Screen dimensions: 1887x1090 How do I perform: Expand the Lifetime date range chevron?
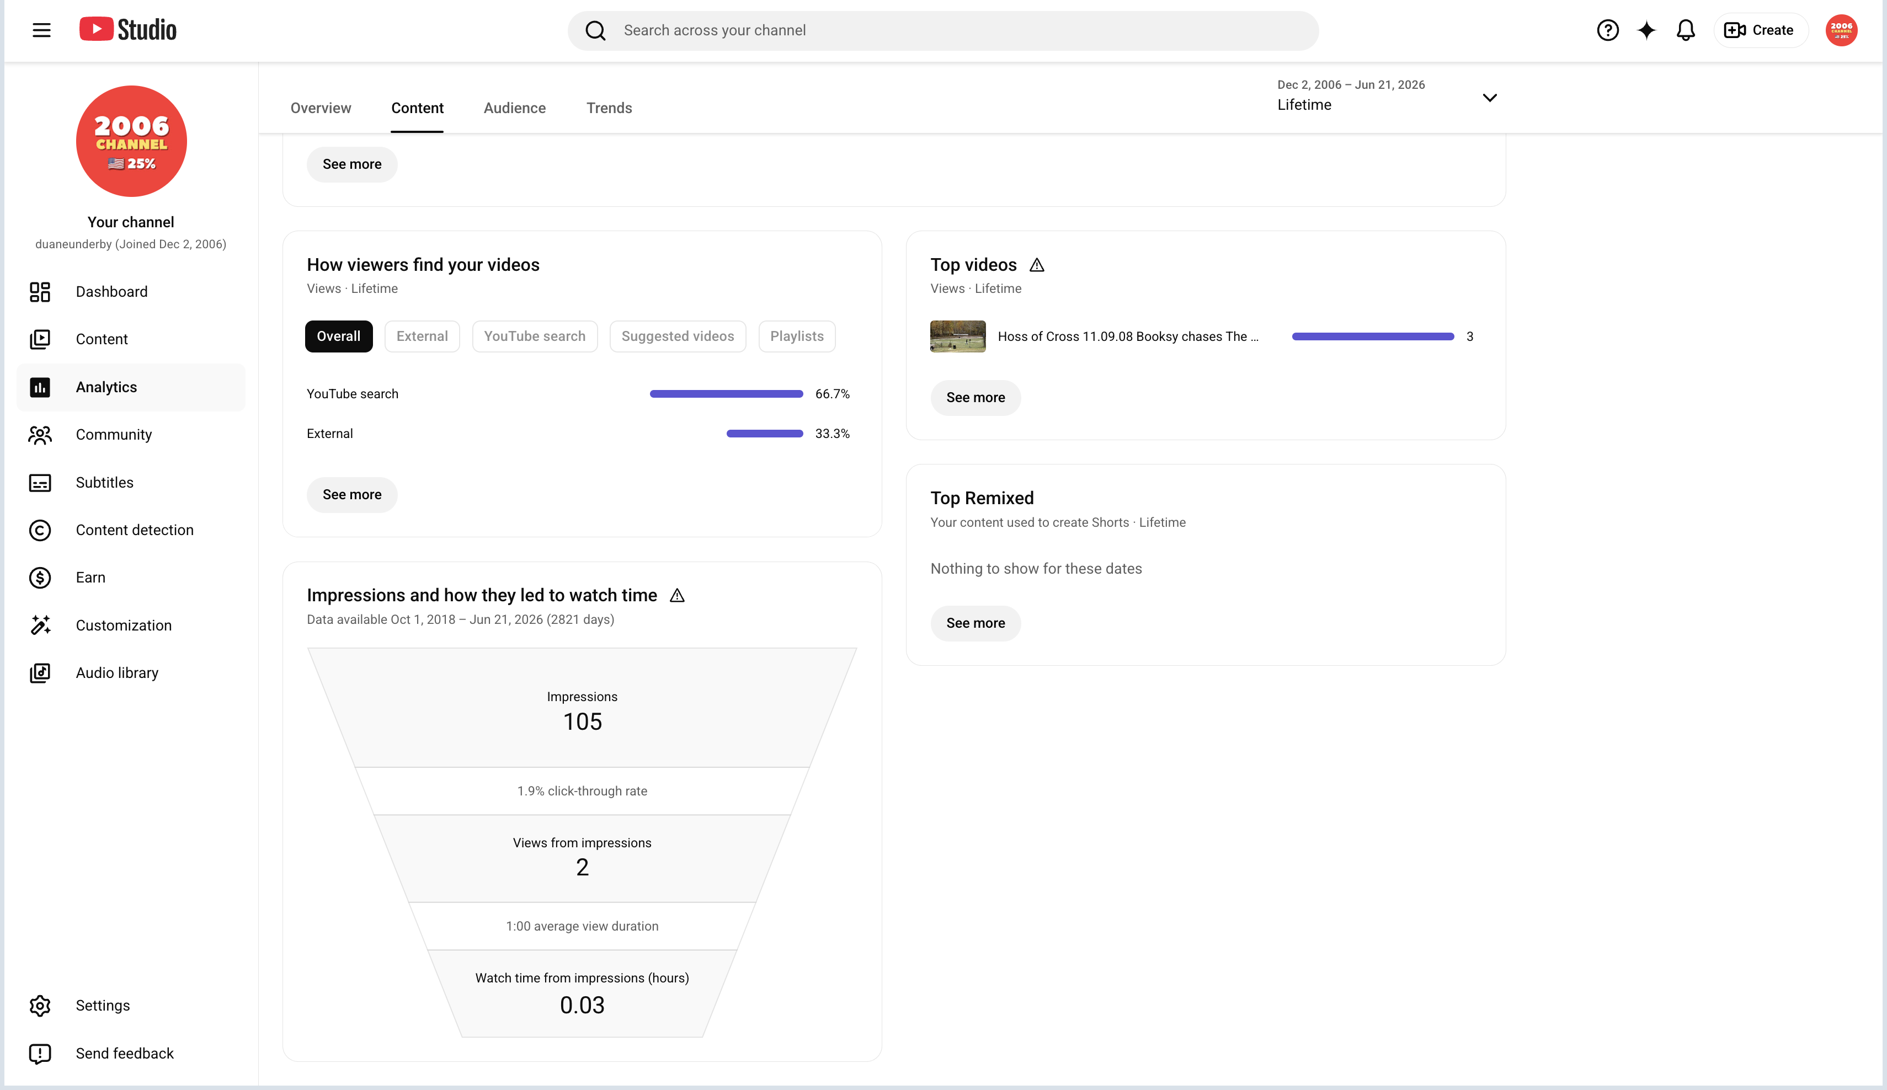pyautogui.click(x=1489, y=97)
